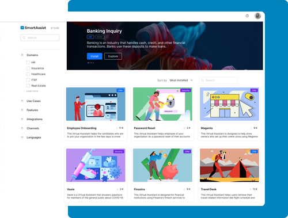Select the first banner carousel dot

(88, 63)
